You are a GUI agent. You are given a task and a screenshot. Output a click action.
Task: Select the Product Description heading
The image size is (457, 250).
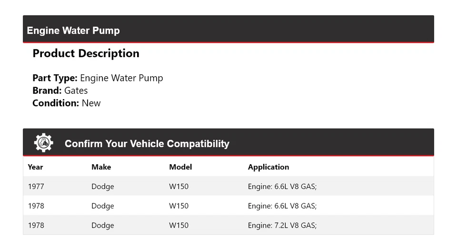tap(86, 54)
